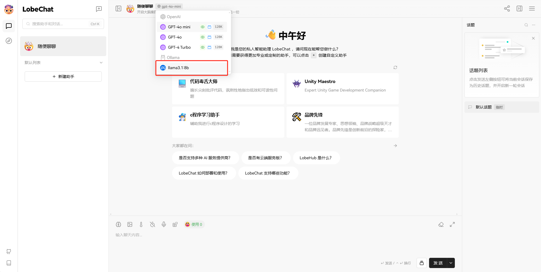Toggle the right topic panel icon
This screenshot has width=541, height=272.
coord(519,8)
